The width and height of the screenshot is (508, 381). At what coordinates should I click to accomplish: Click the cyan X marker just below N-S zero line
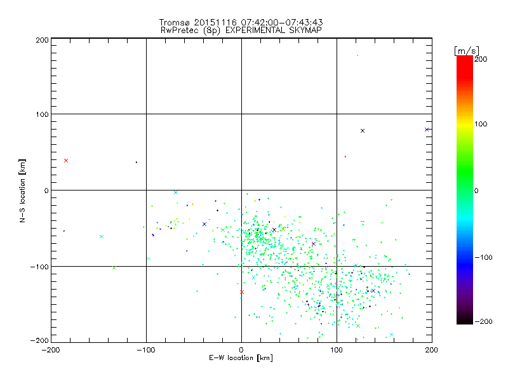[176, 192]
